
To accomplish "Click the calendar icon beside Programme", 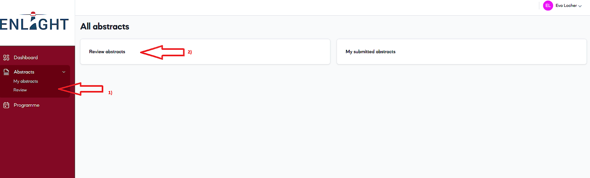I will point(6,105).
